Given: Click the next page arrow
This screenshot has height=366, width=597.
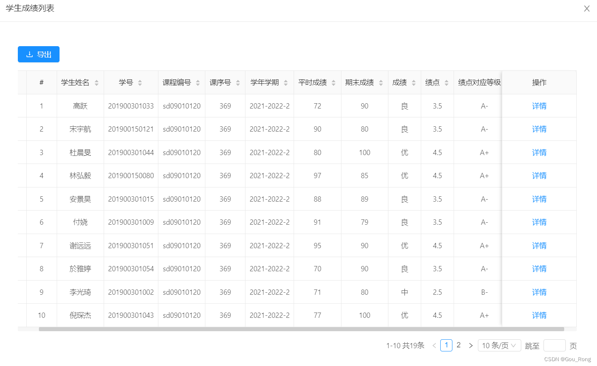Looking at the screenshot, I should [471, 345].
